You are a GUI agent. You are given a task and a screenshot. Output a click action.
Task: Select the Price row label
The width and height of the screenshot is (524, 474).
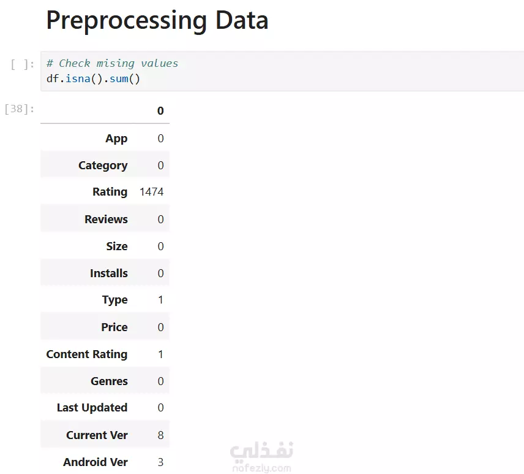tap(114, 327)
